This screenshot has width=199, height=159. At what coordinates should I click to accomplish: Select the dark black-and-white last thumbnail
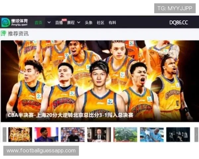[x=178, y=134]
